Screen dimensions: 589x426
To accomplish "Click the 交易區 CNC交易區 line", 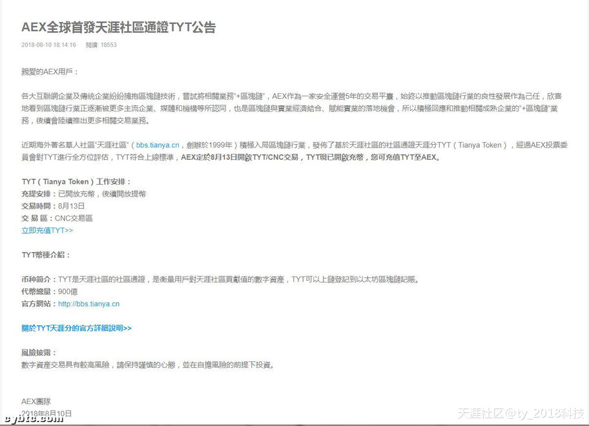I will (57, 218).
